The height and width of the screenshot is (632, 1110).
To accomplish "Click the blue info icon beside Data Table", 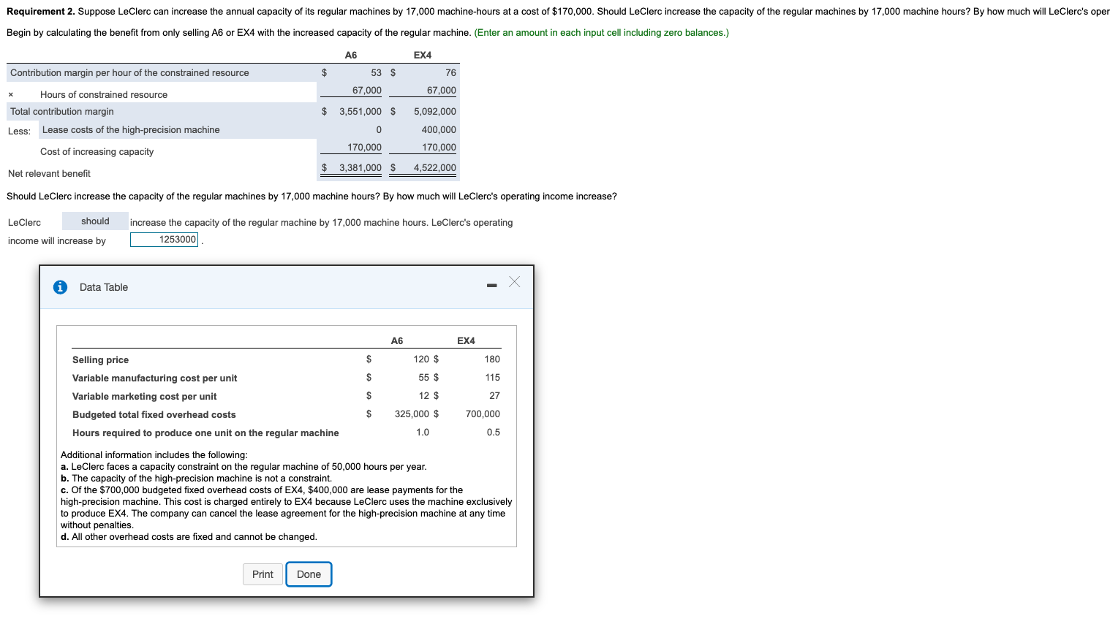I will 60,287.
